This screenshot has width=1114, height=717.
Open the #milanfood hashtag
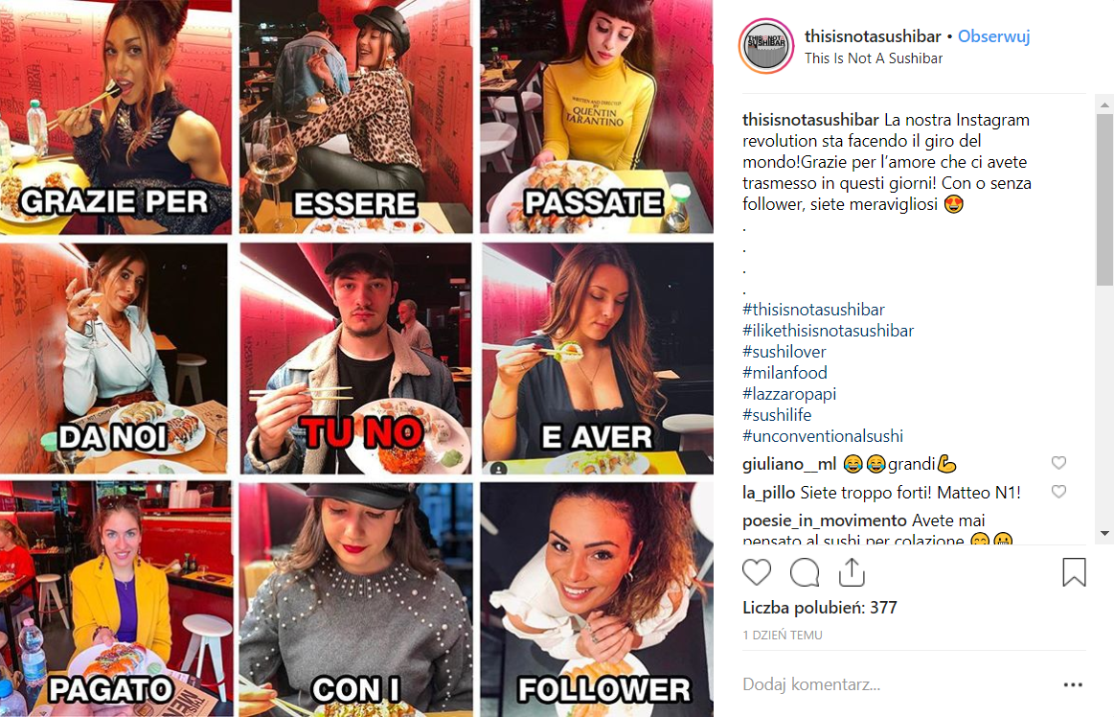pyautogui.click(x=784, y=373)
